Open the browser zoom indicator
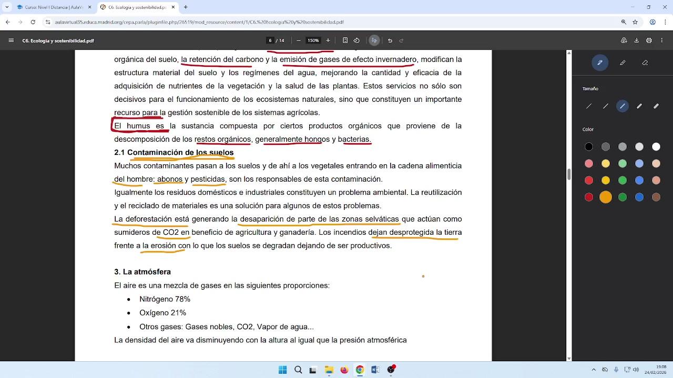673x378 pixels. 624,22
